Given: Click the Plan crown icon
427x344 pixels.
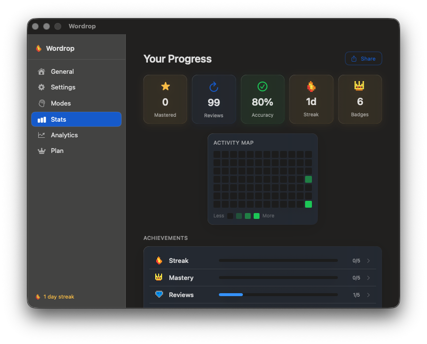Looking at the screenshot, I should click(x=42, y=151).
